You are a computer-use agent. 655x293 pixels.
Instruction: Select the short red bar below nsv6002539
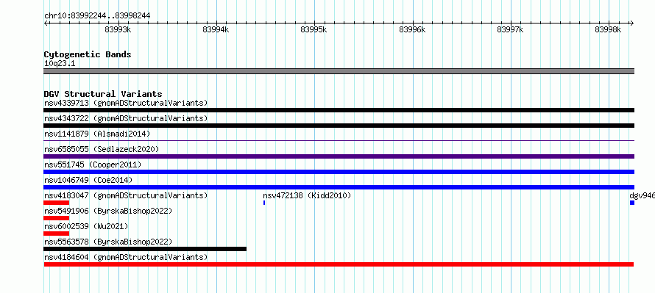click(x=57, y=234)
